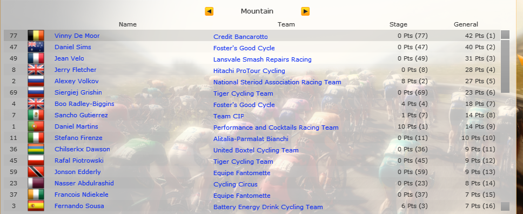Click the French flag beside Jean Velo

click(x=36, y=58)
